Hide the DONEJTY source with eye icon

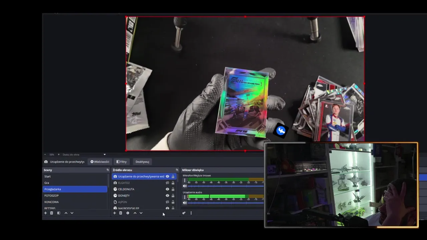click(167, 195)
